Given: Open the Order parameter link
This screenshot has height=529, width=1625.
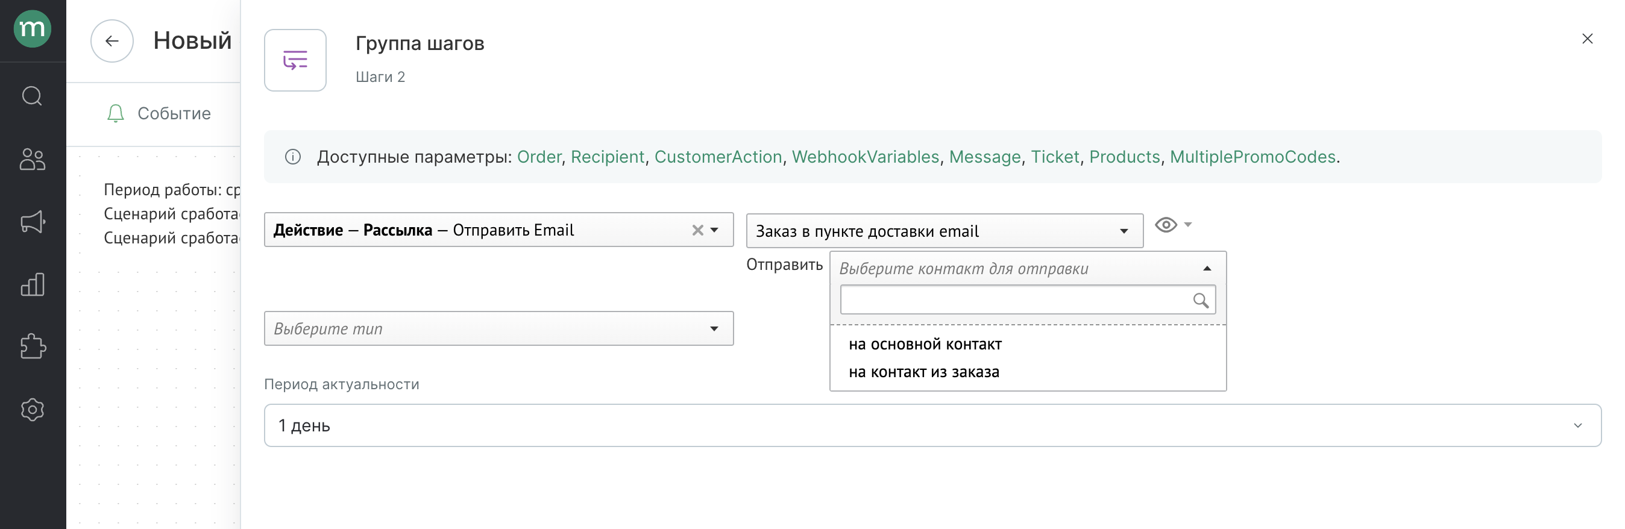Looking at the screenshot, I should [539, 157].
